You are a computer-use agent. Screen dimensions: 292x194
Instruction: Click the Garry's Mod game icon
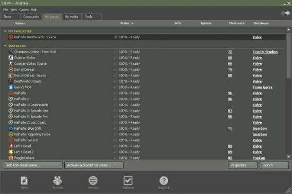point(11,87)
